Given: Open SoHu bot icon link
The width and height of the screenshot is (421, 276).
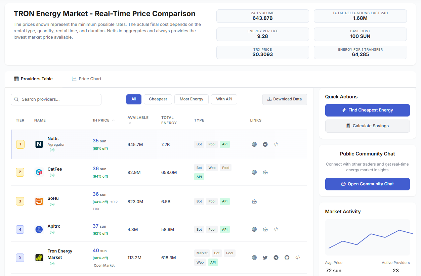Looking at the screenshot, I should (x=254, y=201).
